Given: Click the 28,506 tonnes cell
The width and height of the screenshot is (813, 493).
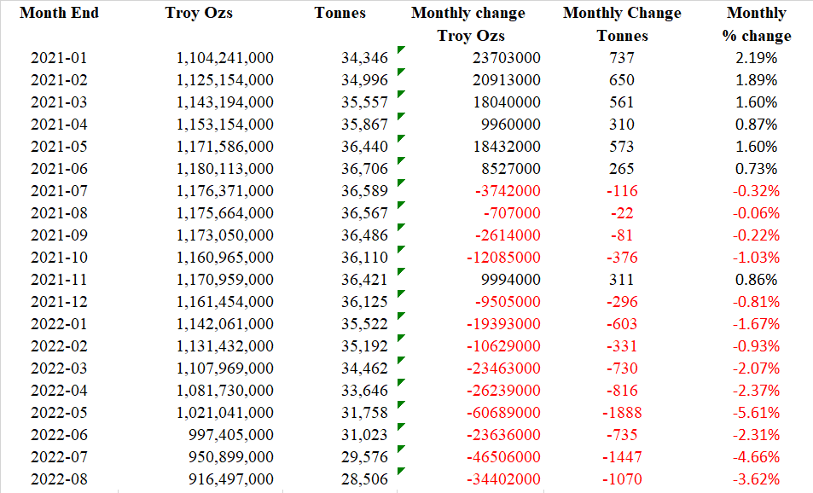Looking at the screenshot, I should click(x=364, y=479).
